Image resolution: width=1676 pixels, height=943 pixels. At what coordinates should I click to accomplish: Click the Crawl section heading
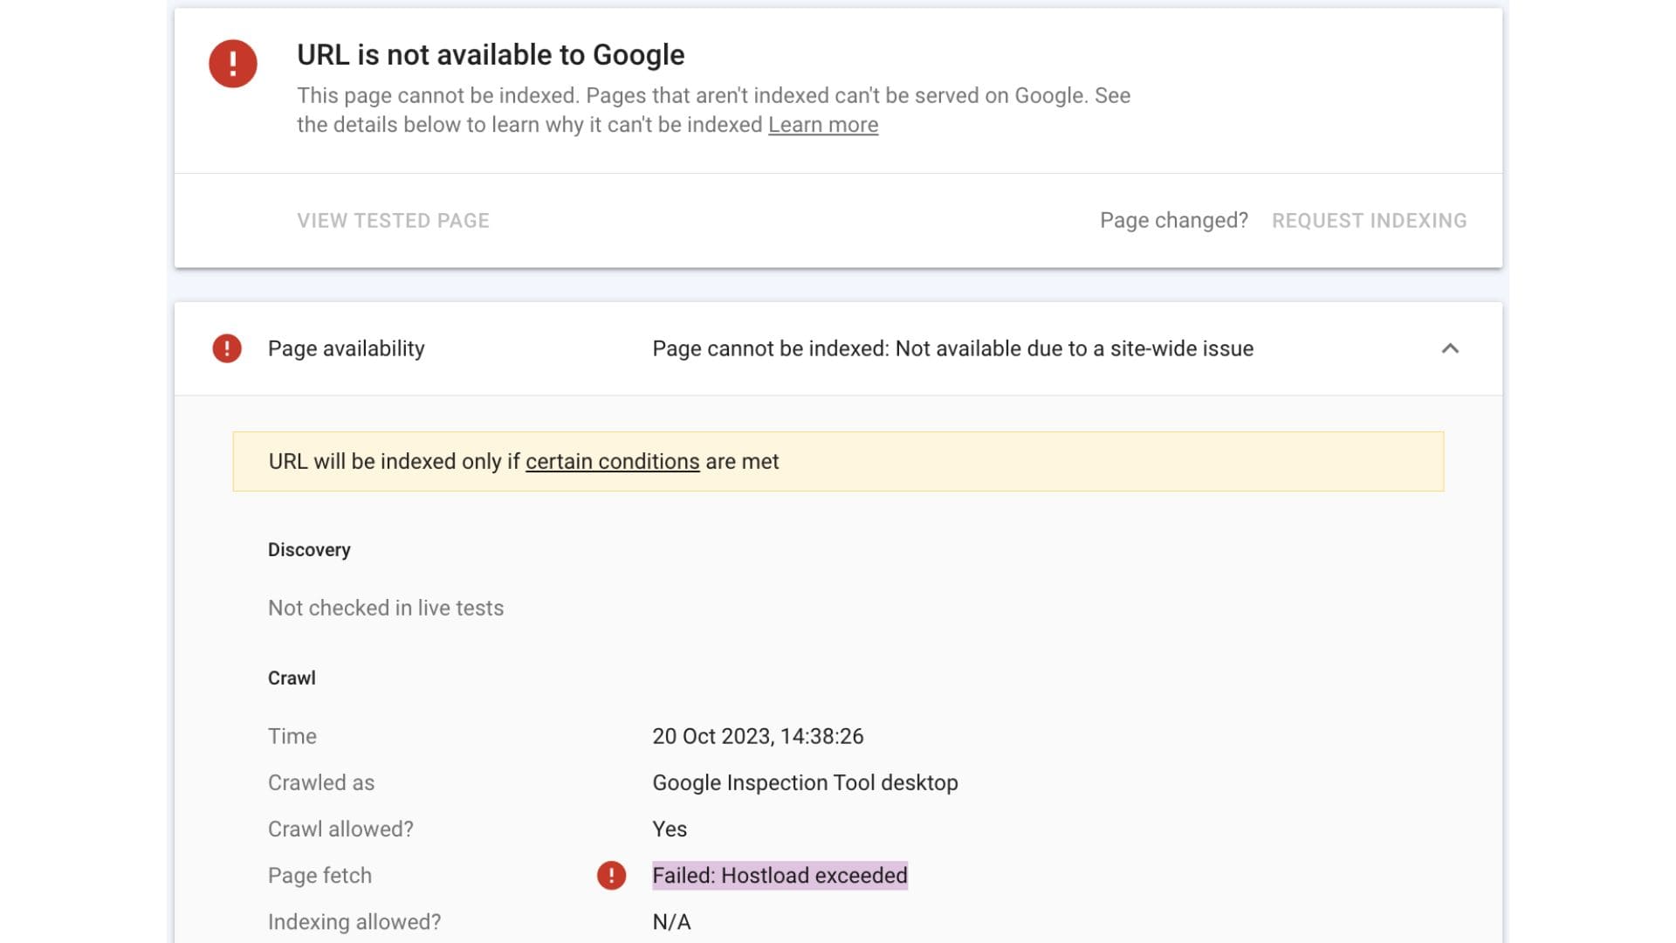point(292,678)
